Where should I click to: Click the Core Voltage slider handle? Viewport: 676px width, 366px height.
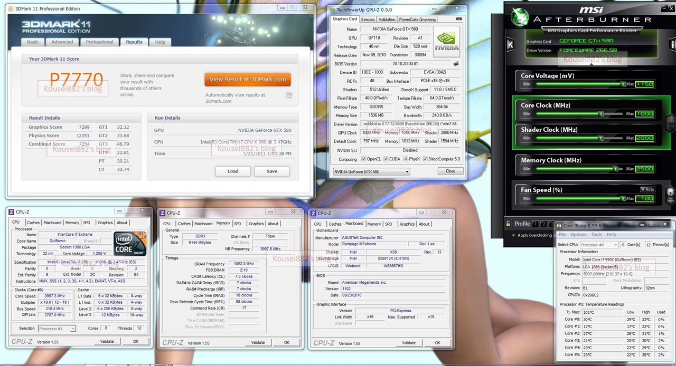click(623, 84)
